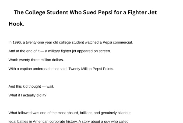This screenshot has height=123, width=183.
Task: Click the line 'And this kid thought — wait.'
Action: 31,87
